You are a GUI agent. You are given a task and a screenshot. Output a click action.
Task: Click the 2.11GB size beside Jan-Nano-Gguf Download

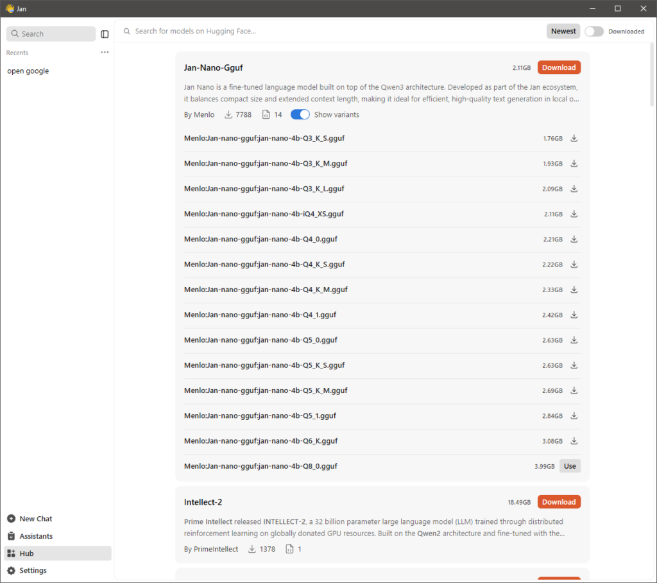point(522,68)
